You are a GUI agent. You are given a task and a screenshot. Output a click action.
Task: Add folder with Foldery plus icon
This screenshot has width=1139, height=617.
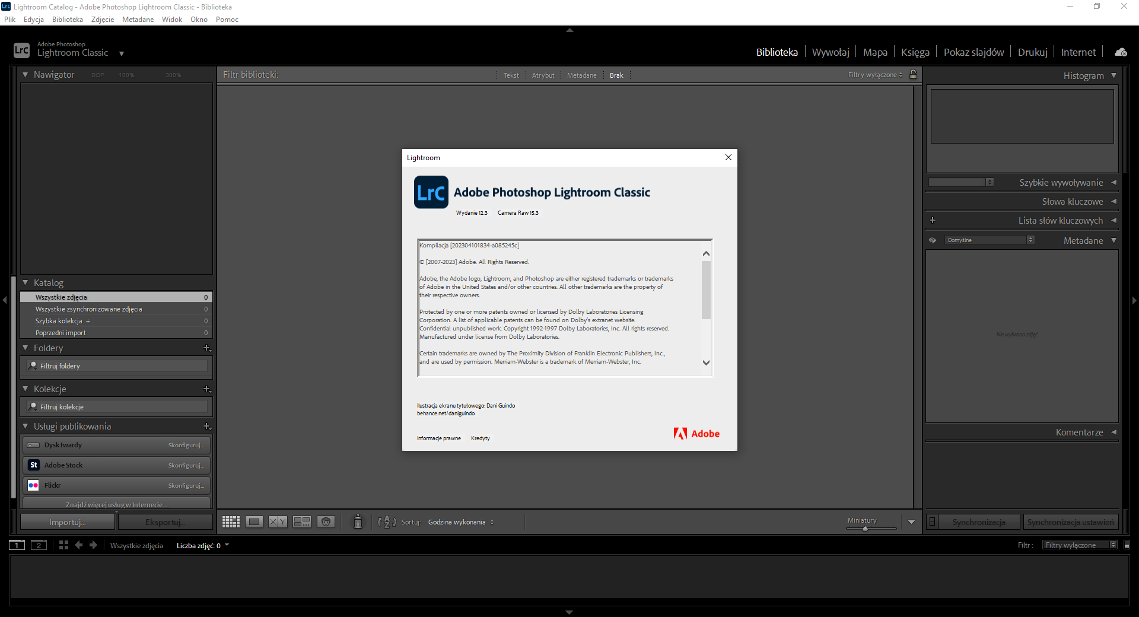point(207,348)
